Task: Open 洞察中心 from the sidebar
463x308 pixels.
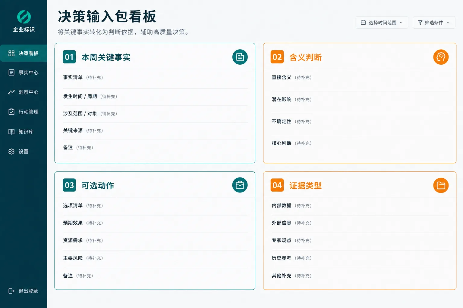Action: [24, 92]
